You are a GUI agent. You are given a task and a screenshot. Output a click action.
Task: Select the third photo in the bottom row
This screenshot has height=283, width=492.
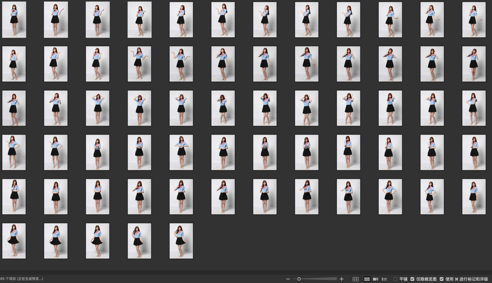97,241
